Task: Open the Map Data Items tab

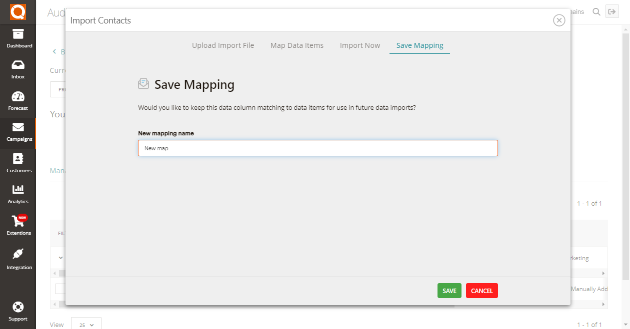Action: tap(297, 45)
